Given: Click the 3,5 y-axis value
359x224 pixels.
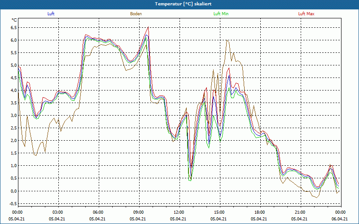Looking at the screenshot, I should point(14,103).
